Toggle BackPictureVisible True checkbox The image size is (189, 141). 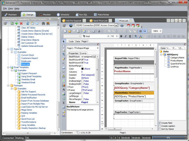[83, 63]
